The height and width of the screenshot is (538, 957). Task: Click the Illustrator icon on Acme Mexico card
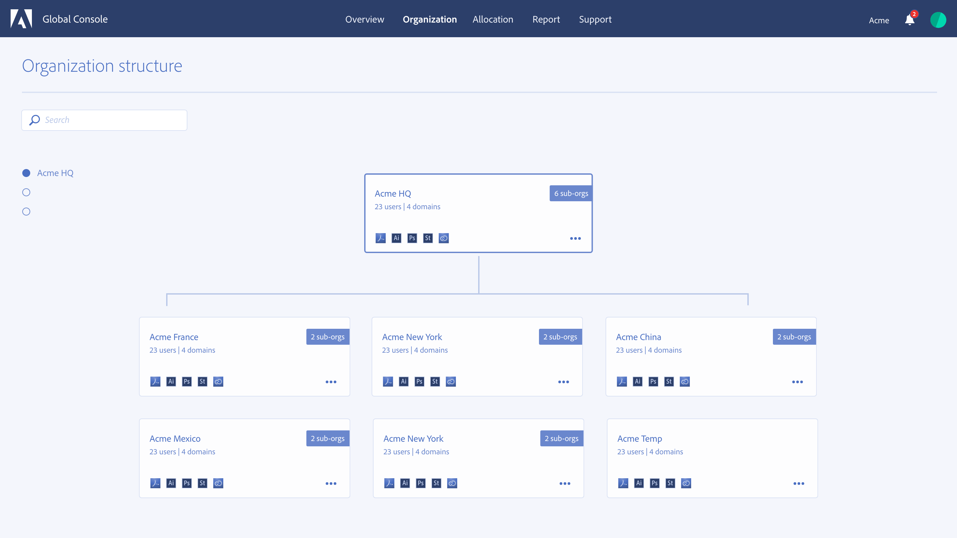click(x=171, y=483)
